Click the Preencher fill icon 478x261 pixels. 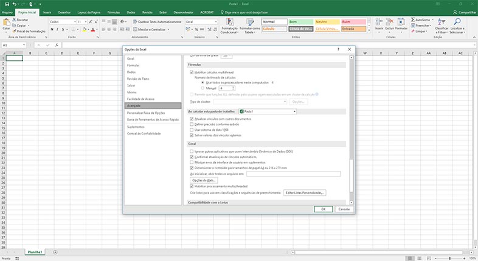coord(413,26)
